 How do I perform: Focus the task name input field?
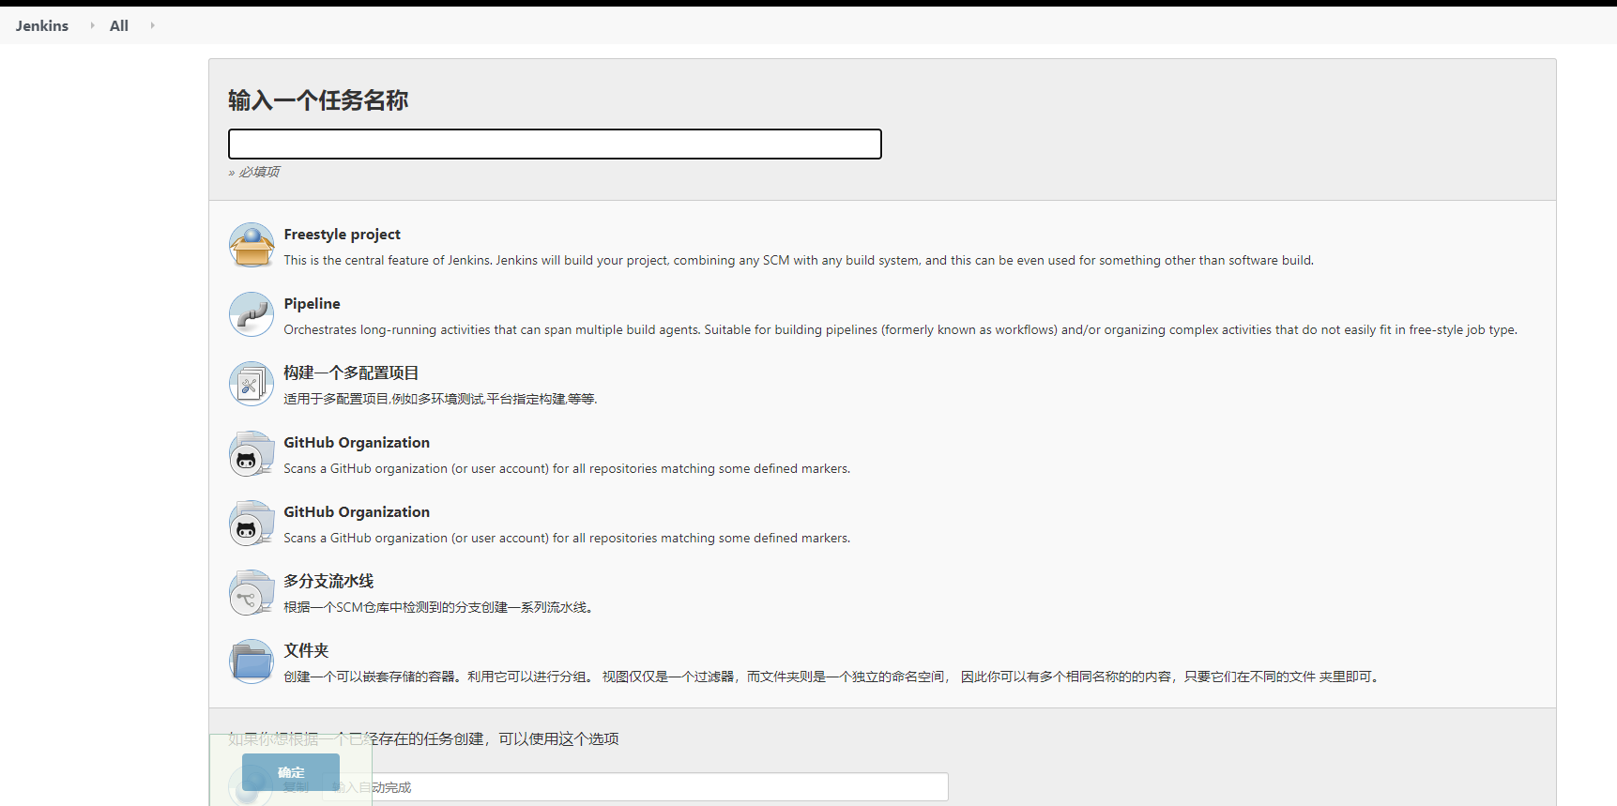(x=555, y=144)
